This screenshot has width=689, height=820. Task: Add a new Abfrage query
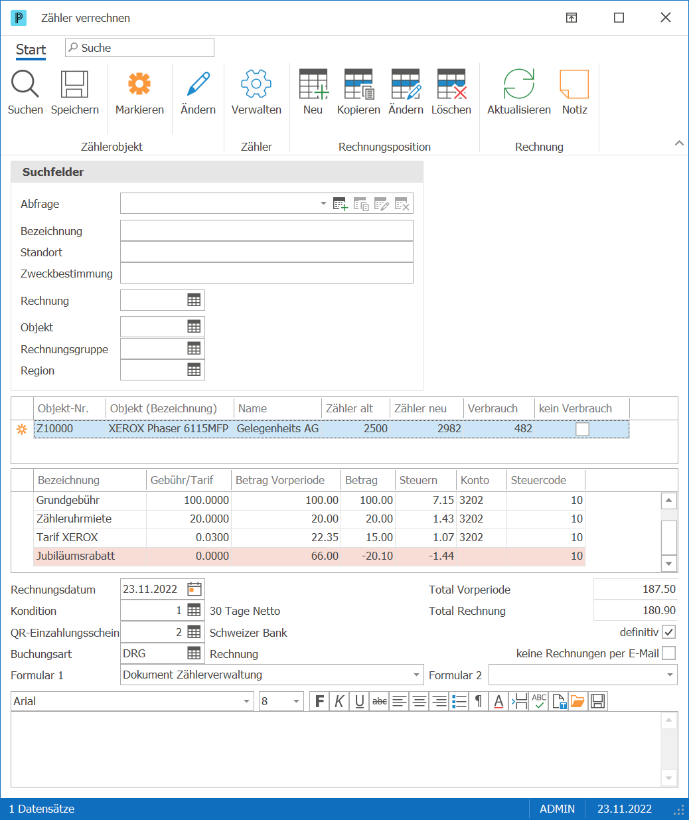[x=341, y=204]
